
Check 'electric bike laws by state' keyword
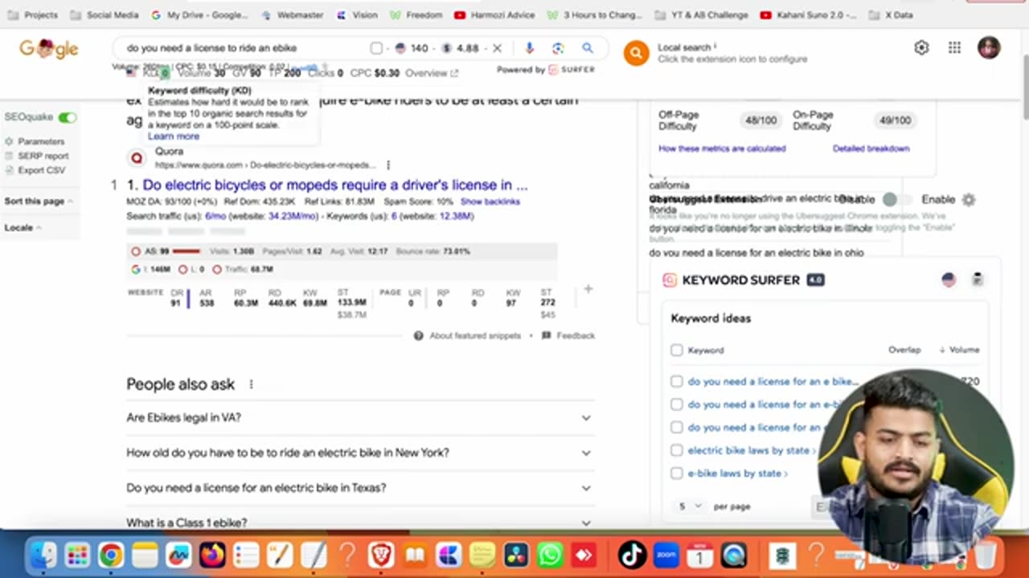click(676, 450)
